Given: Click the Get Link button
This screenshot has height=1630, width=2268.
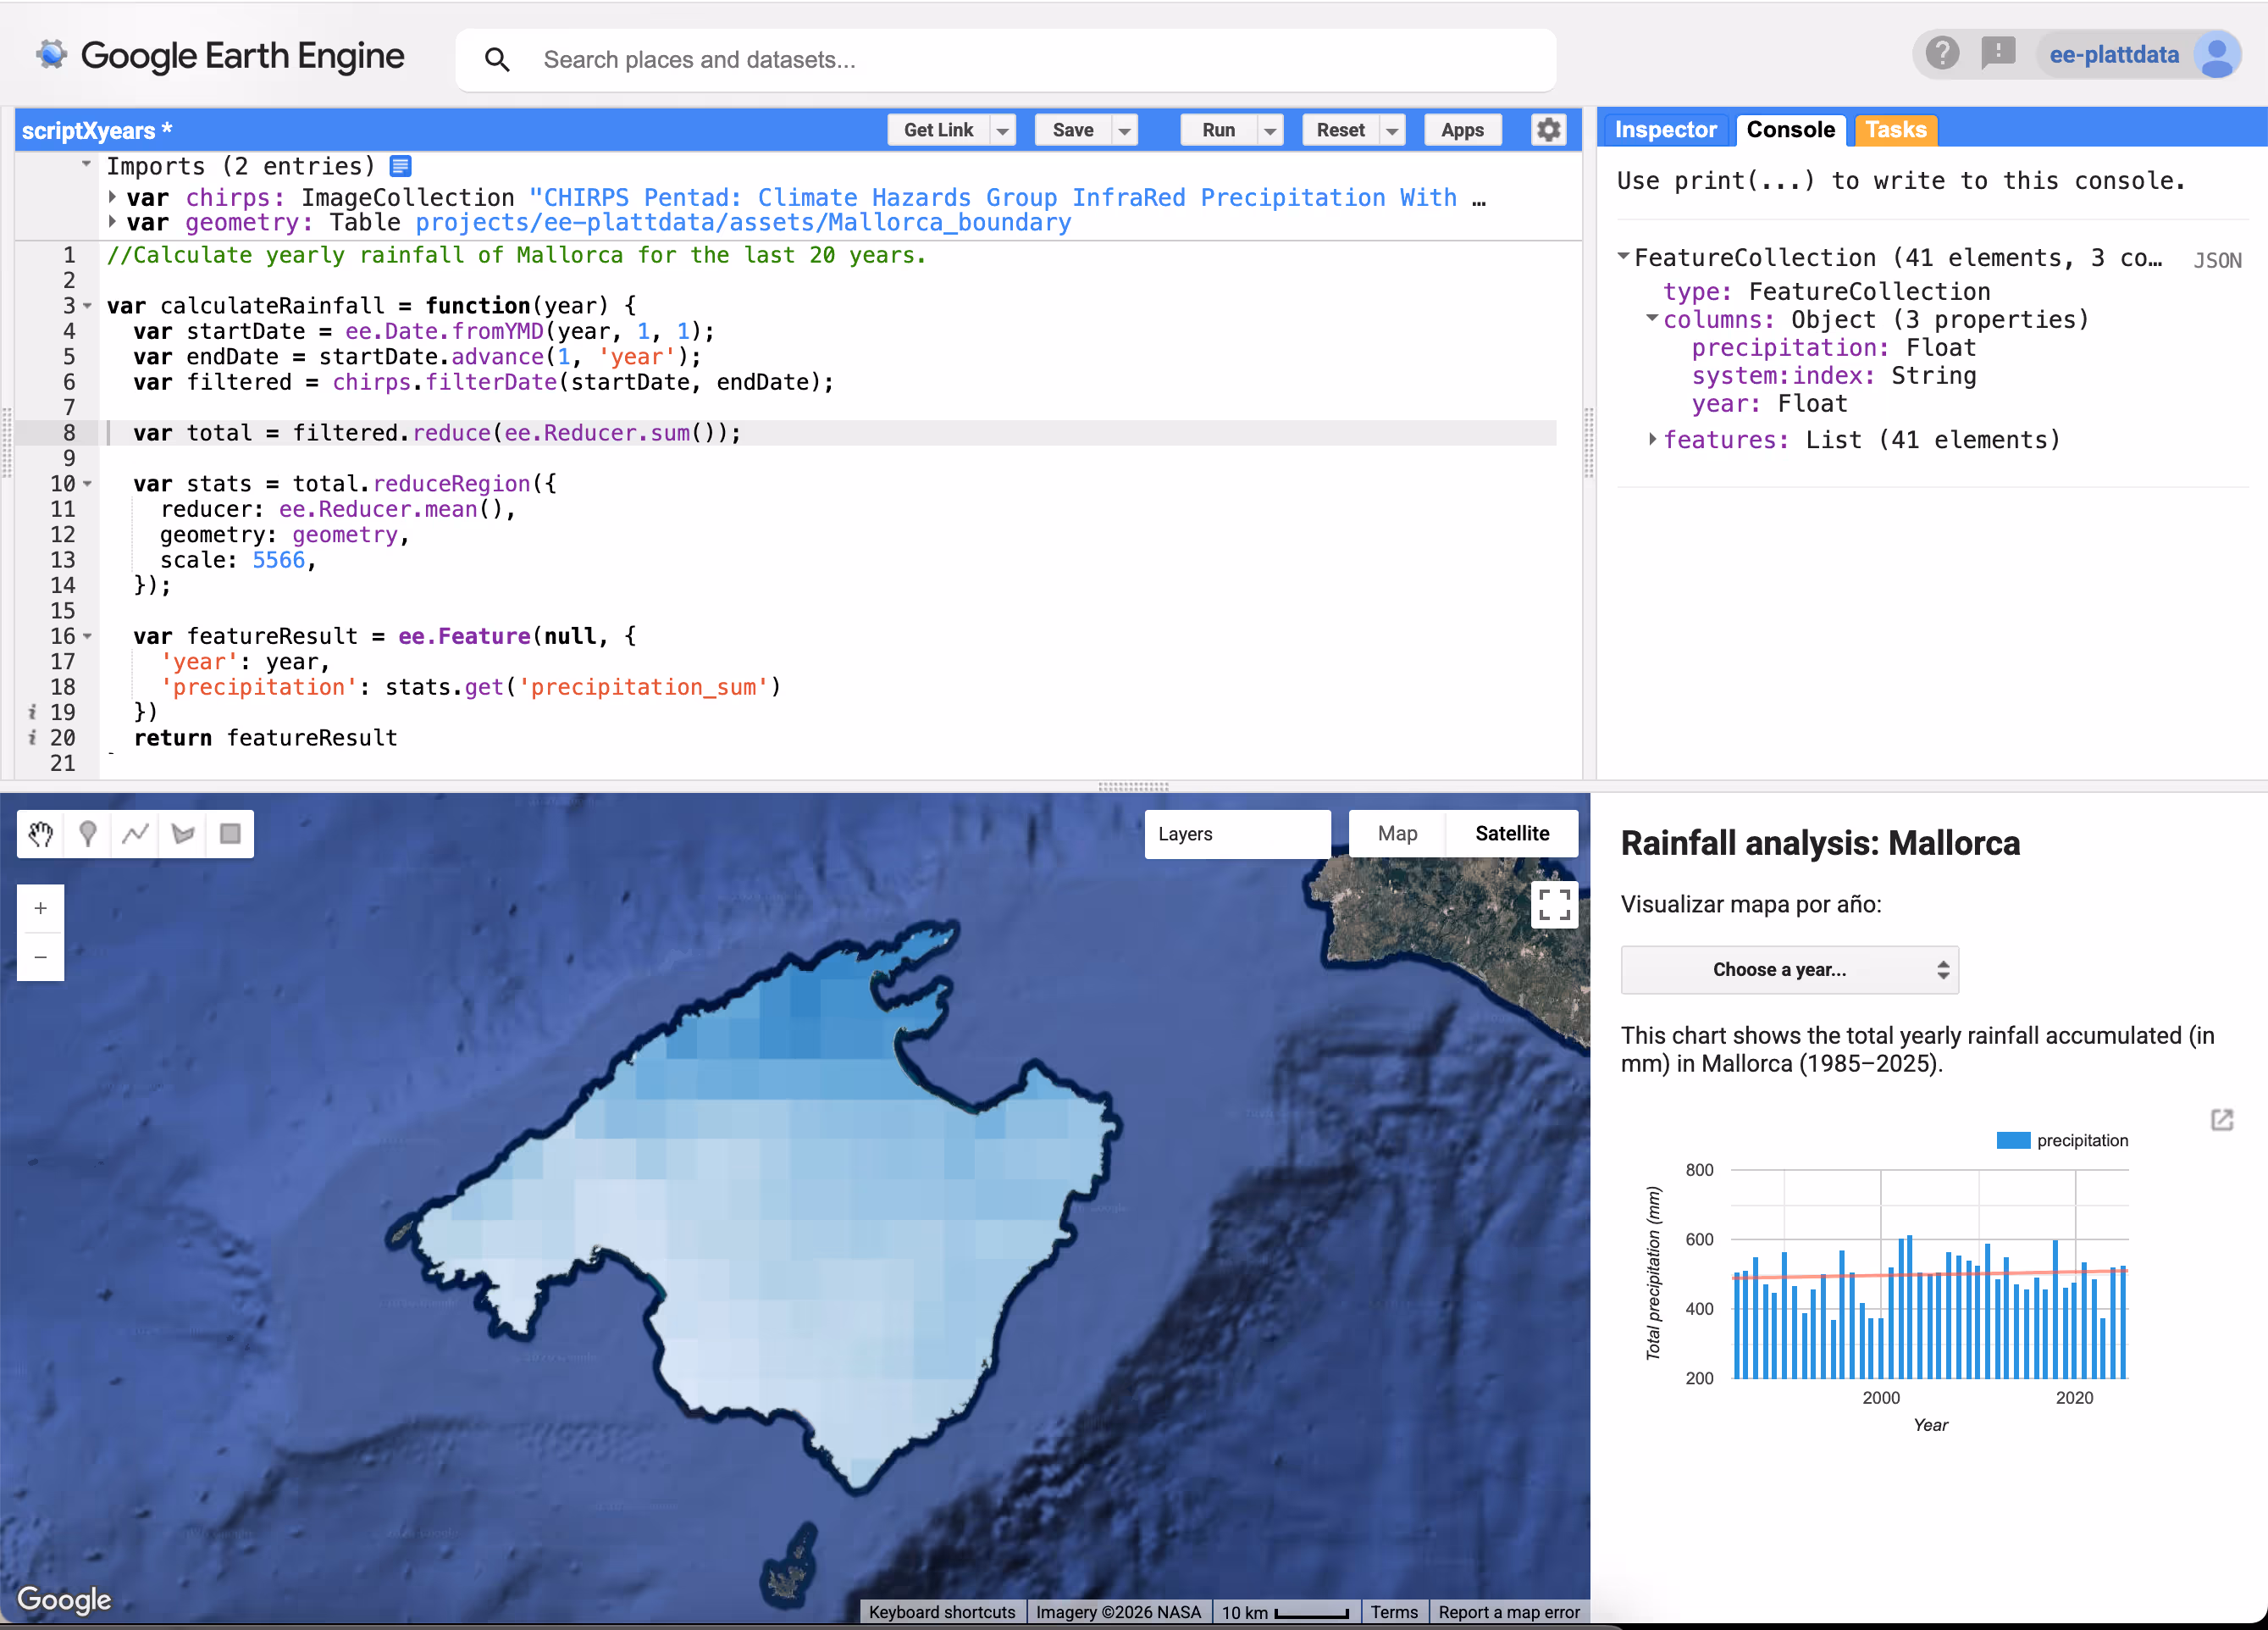Looking at the screenshot, I should coord(938,130).
